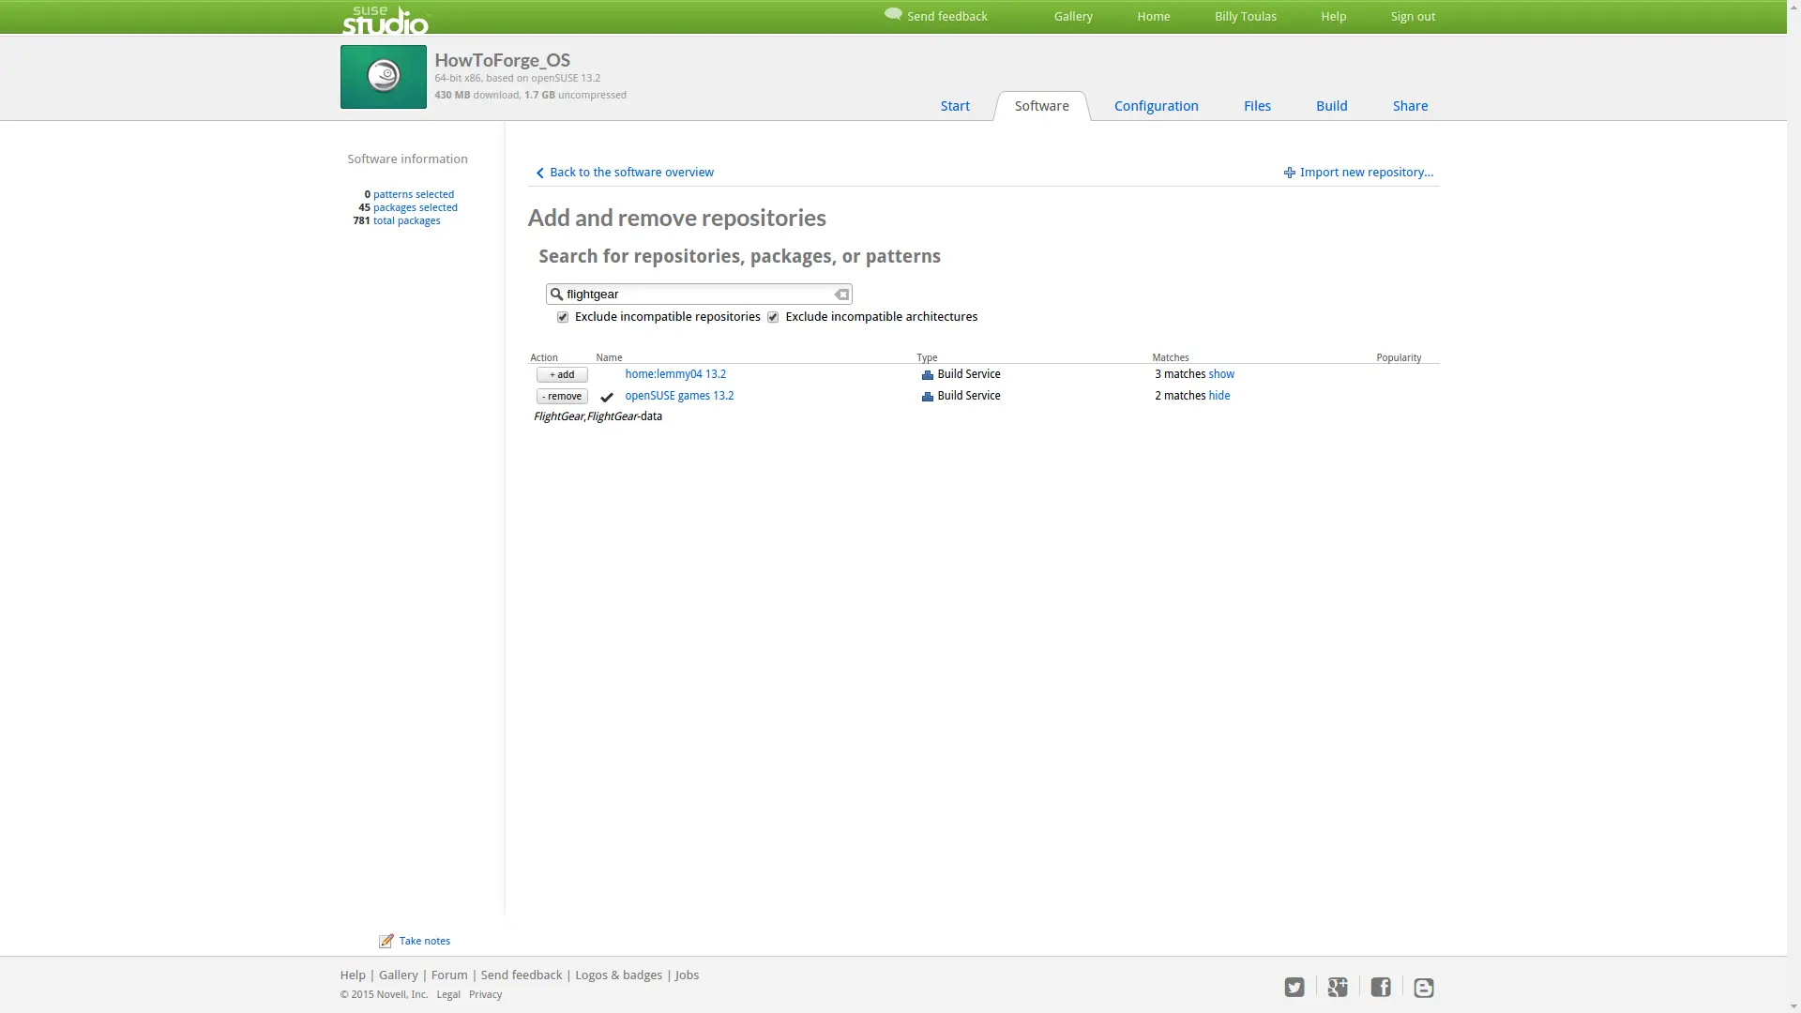This screenshot has height=1013, width=1801.
Task: Open the openSUSE games 13.2 repository link
Action: (679, 396)
